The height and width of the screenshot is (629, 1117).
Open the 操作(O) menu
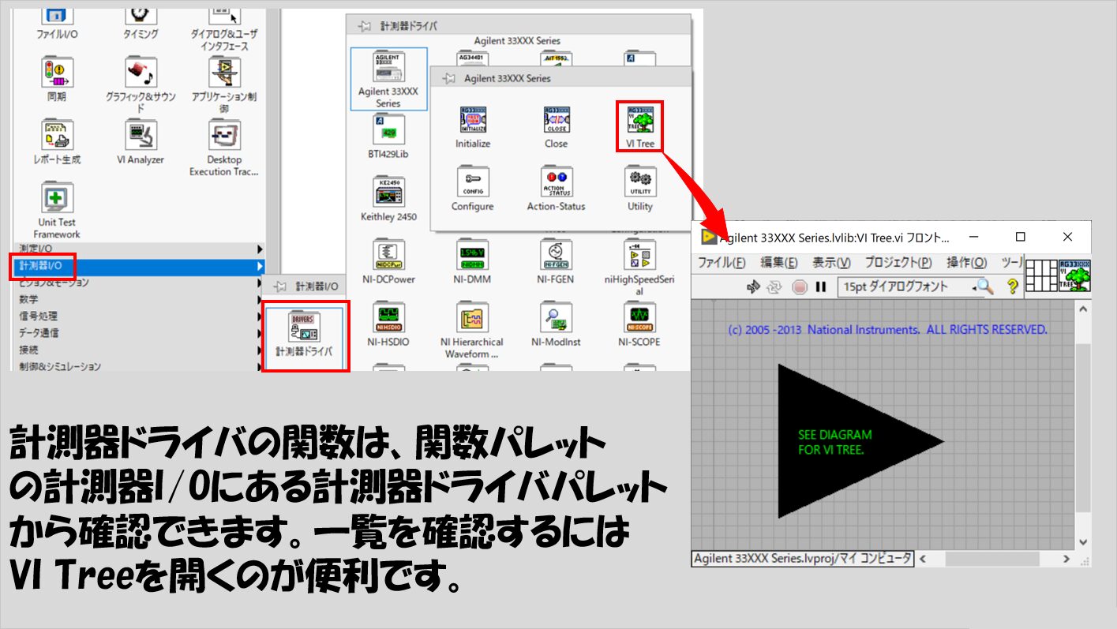click(x=967, y=263)
